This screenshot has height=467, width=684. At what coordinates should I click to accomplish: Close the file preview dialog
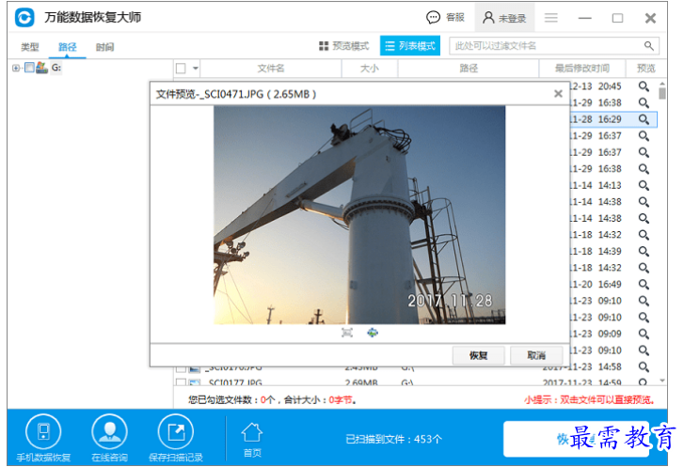(x=558, y=94)
